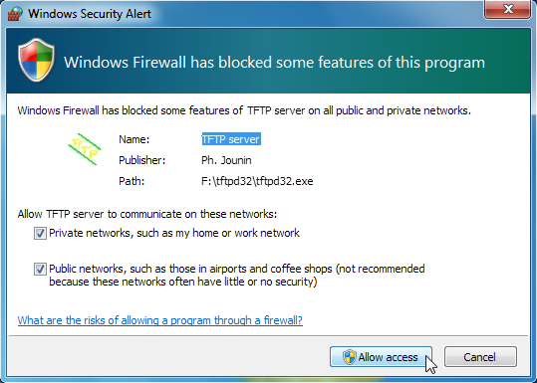Select the highlighted TFTP server name field
This screenshot has width=537, height=383.
point(231,139)
